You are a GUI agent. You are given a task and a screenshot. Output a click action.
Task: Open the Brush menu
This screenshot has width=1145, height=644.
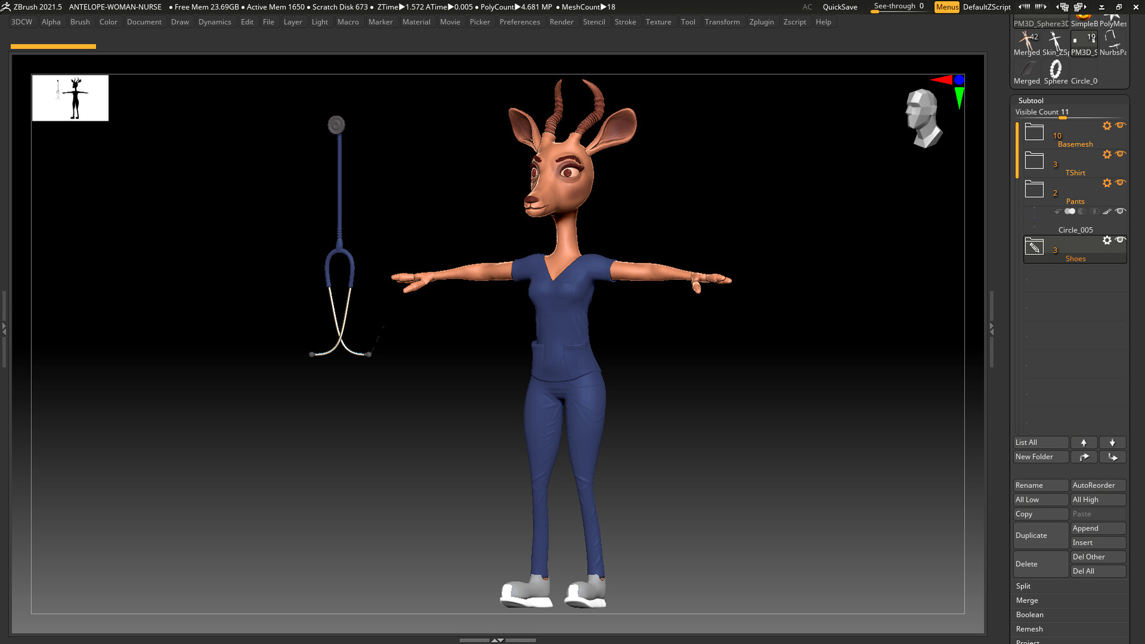point(80,22)
